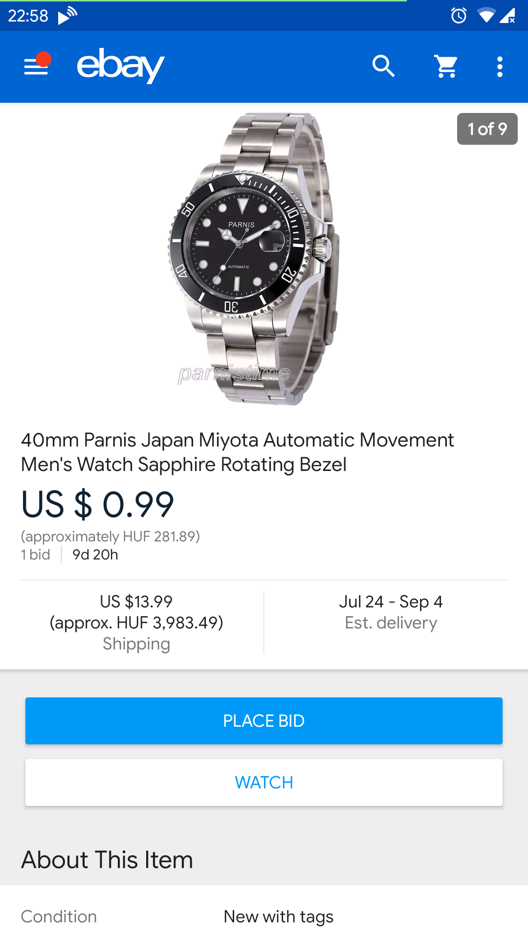Tap the 1 of 9 image counter
Screen dimensions: 528x939
[x=487, y=129]
